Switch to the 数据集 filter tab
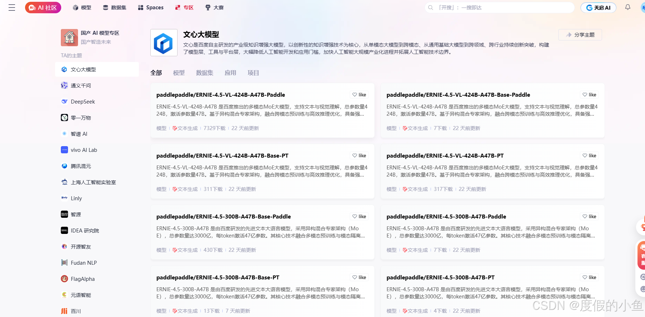Screen dimensions: 645x317 tap(205, 73)
